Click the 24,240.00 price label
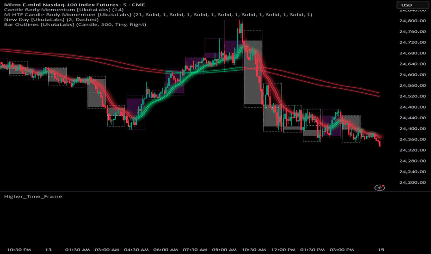431x254 pixels. click(x=413, y=172)
